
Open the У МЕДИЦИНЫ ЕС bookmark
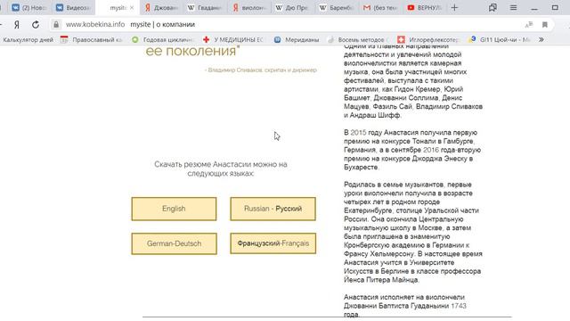click(233, 39)
